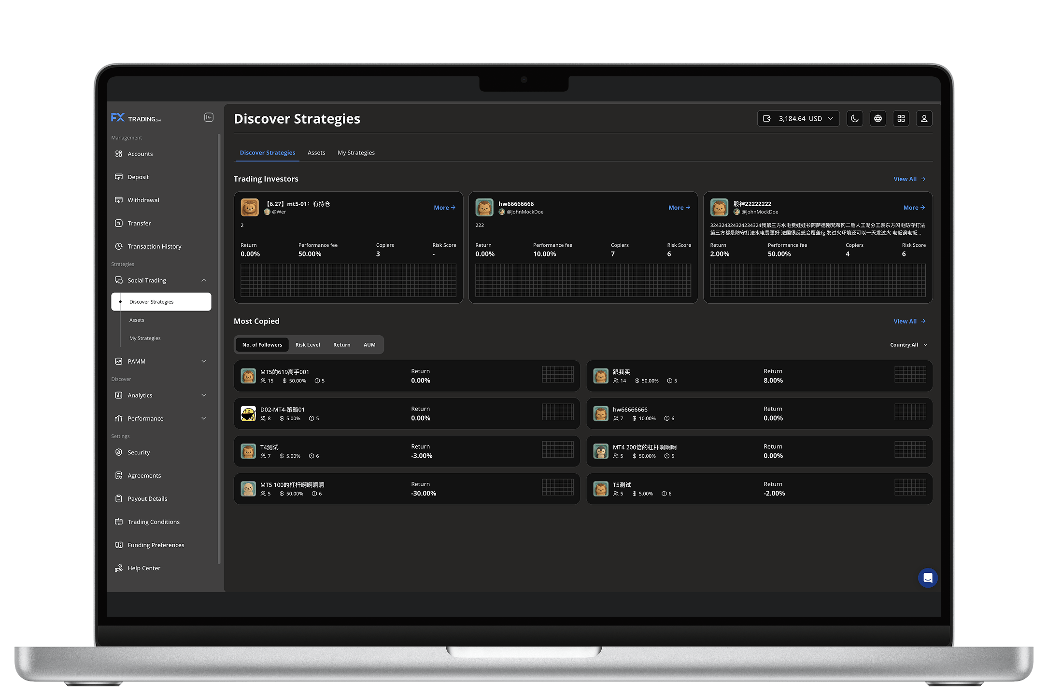Image resolution: width=1048 pixels, height=693 pixels.
Task: Switch to the My Strategies tab
Action: point(356,153)
